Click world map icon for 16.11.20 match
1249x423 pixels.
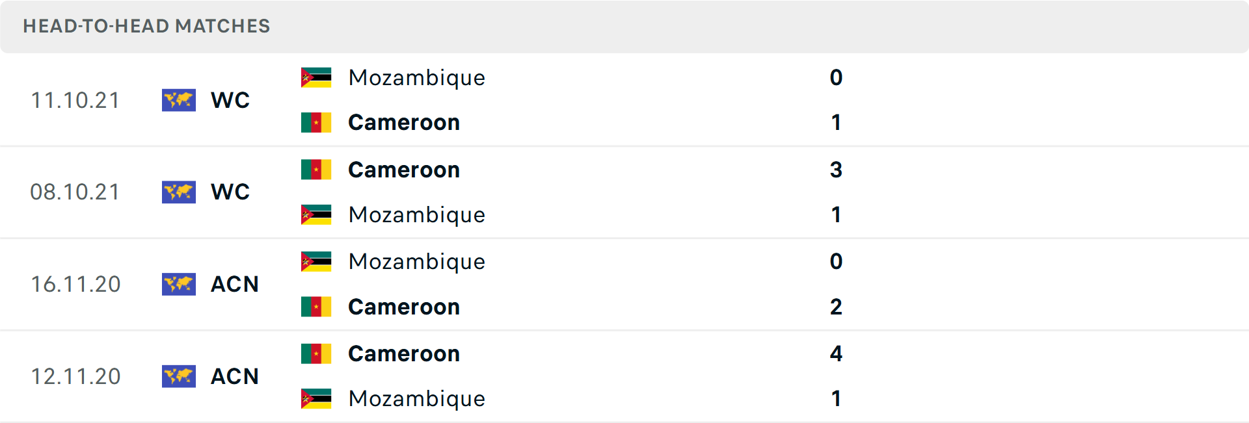tap(179, 285)
